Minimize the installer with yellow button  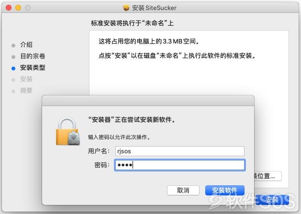pyautogui.click(x=18, y=8)
